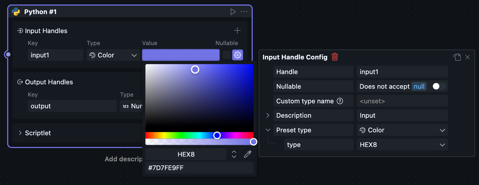The height and width of the screenshot is (185, 479).
Task: Toggle input1 Nullable checkbox in the node
Action: coord(227,55)
